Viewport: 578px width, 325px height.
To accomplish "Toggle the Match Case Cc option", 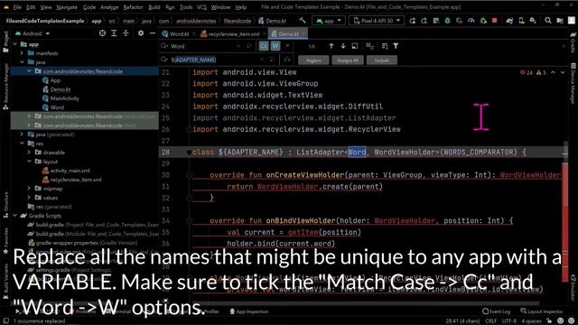I will (264, 46).
